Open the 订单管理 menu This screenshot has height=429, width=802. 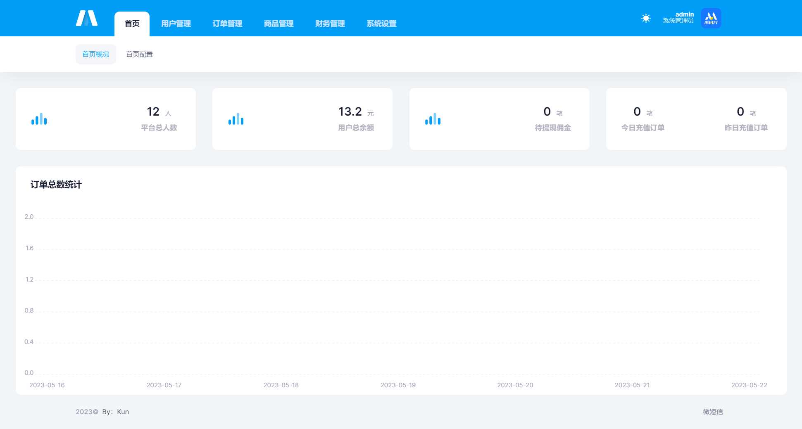[x=227, y=24]
